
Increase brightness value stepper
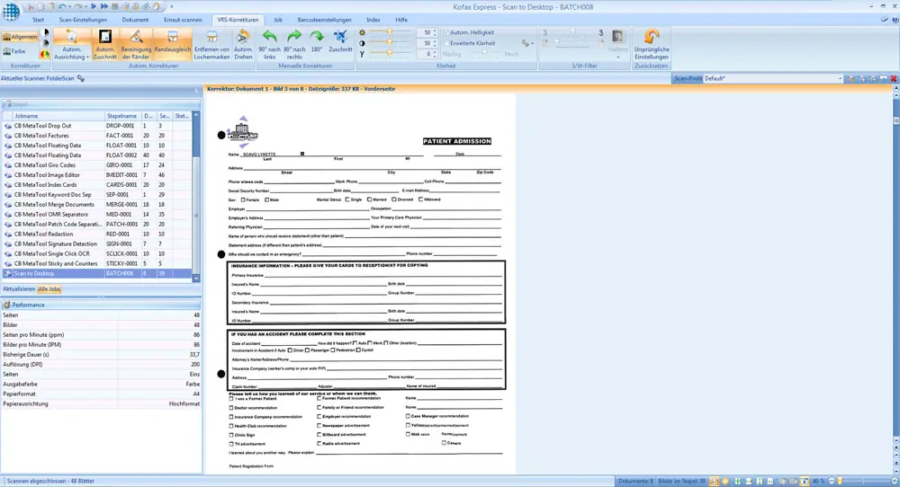click(x=435, y=31)
